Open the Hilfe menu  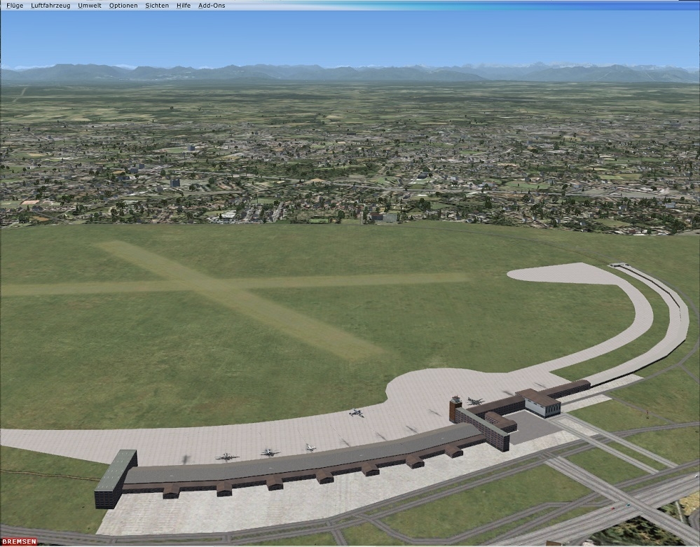click(x=184, y=6)
